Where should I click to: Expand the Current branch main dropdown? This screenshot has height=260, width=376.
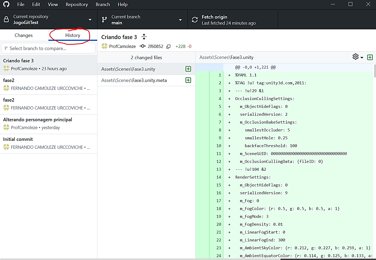click(x=142, y=20)
